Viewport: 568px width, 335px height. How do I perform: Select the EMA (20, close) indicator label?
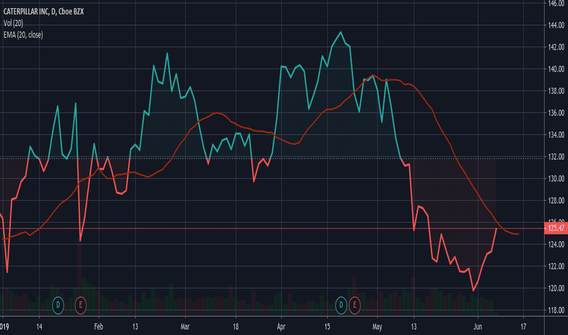23,35
